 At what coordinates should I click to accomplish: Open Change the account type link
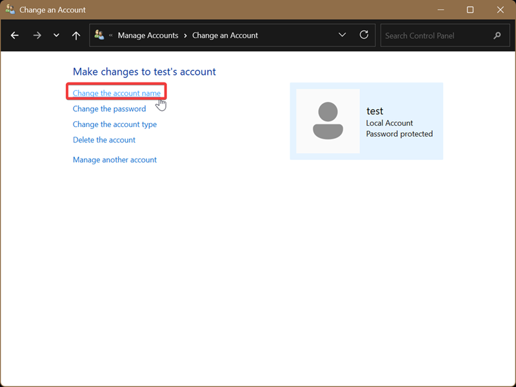tap(115, 124)
